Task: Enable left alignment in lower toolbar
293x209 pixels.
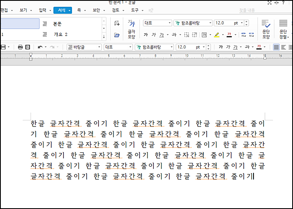Action: click(284, 47)
